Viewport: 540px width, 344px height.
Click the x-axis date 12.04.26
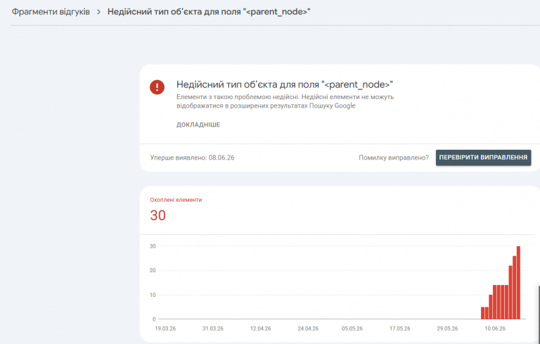point(260,329)
